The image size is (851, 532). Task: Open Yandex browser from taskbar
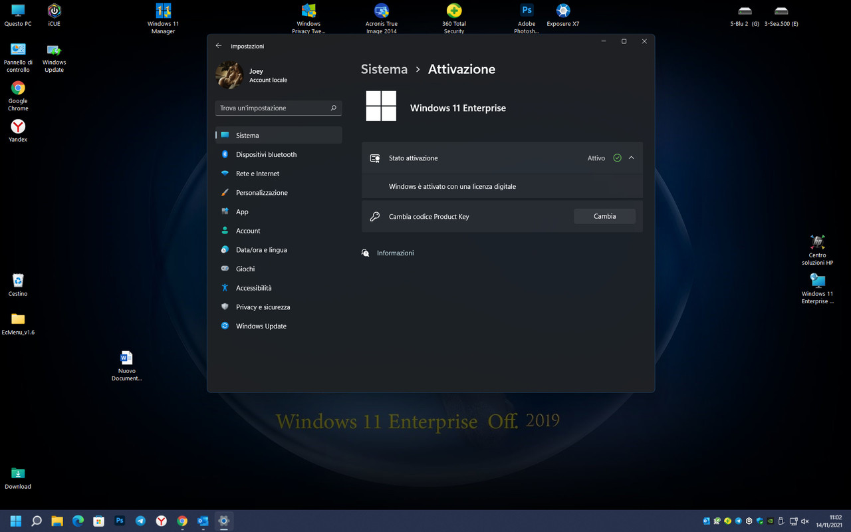click(161, 521)
